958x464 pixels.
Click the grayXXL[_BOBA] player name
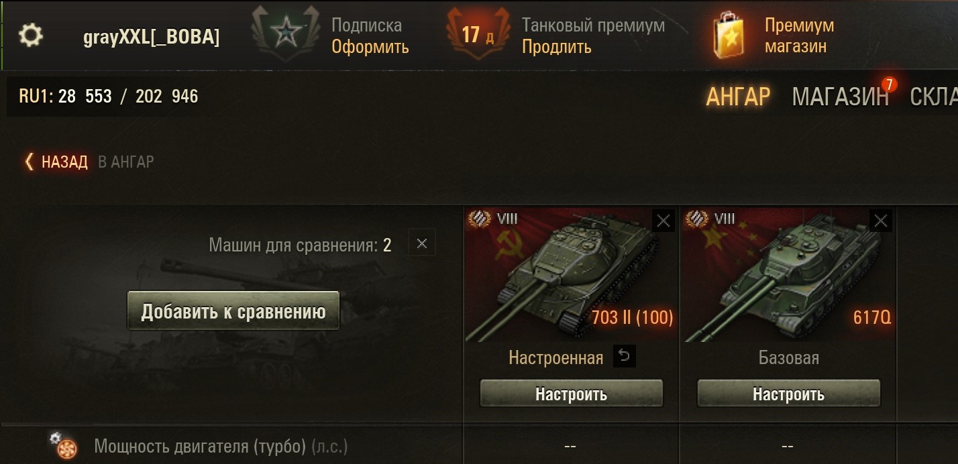click(152, 38)
